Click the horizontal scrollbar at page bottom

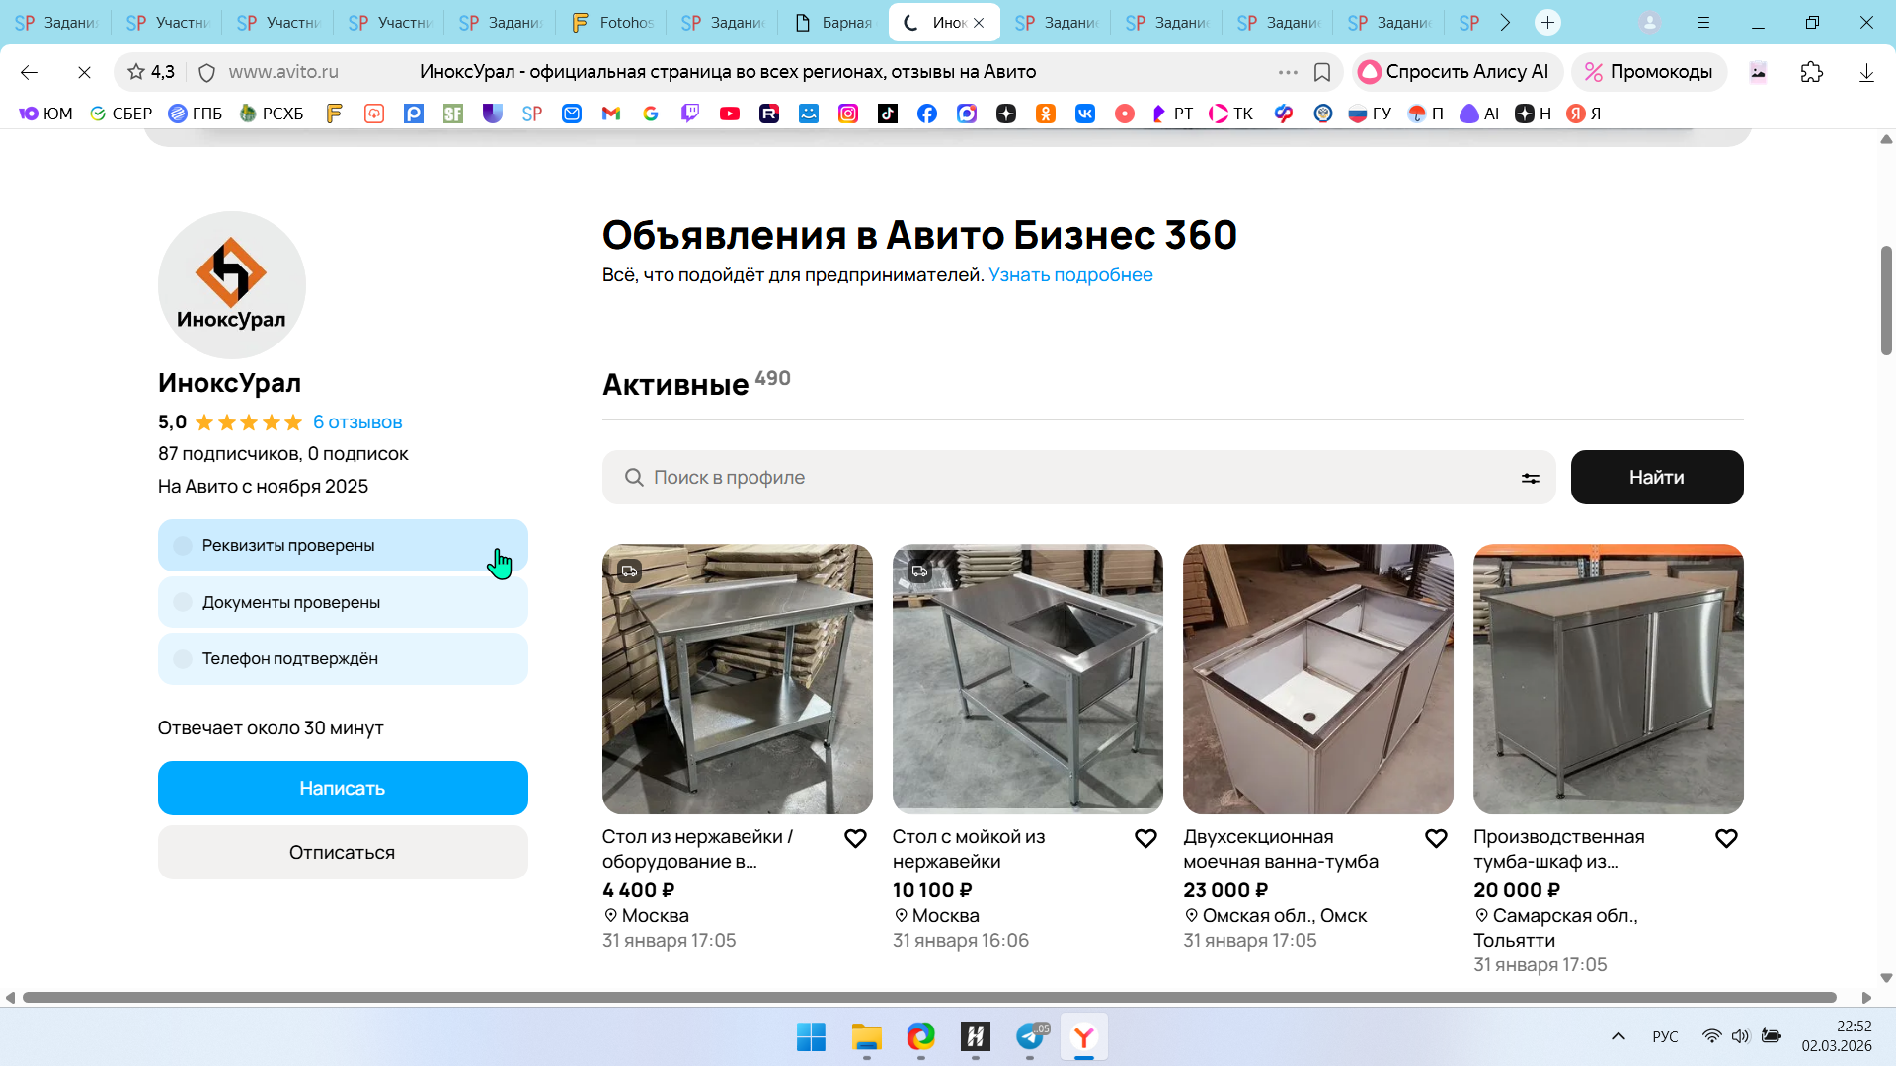[x=928, y=997]
